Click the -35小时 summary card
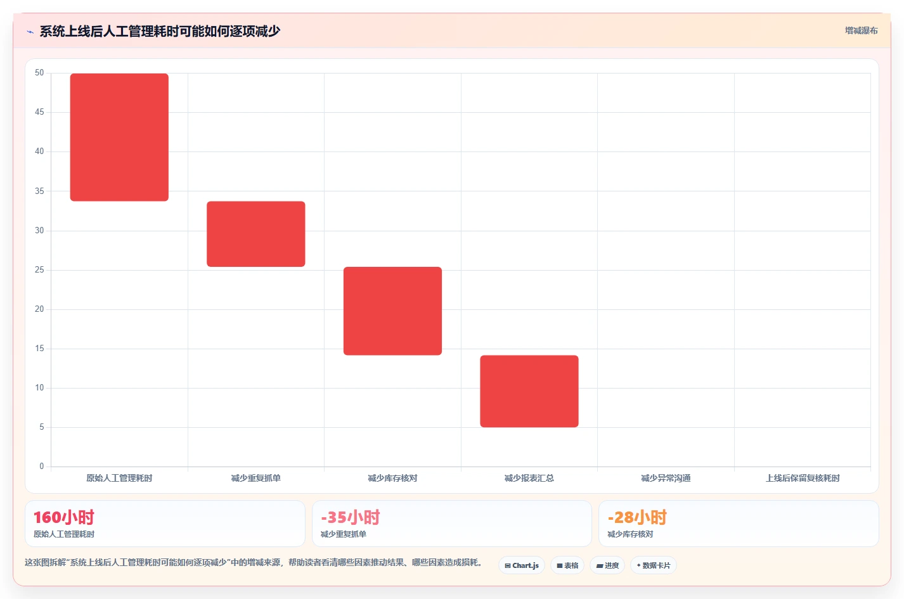 (452, 524)
